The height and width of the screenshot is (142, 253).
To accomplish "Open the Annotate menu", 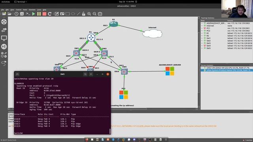I will tap(32, 10).
